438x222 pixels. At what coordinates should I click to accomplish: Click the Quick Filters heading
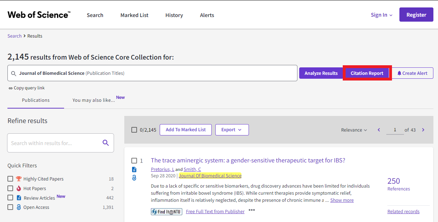(22, 165)
